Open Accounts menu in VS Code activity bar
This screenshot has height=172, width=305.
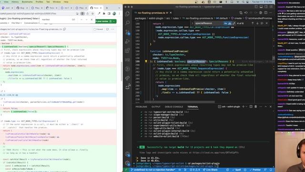[127, 154]
